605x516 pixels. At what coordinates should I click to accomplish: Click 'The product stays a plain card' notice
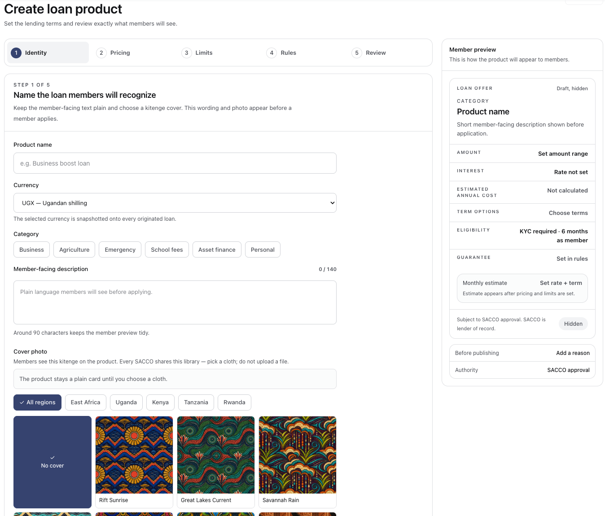tap(175, 379)
